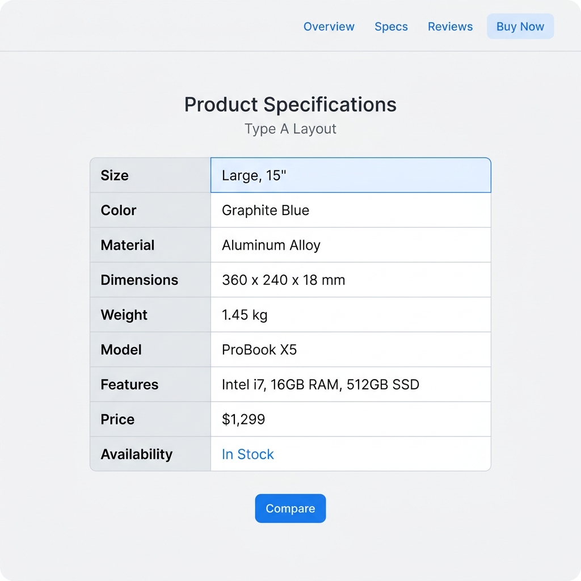Click the 'In Stock' availability link
The width and height of the screenshot is (581, 581).
[x=247, y=454]
